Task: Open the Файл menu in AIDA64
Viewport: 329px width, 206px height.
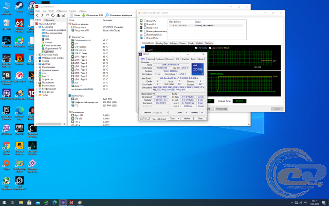Action: [x=38, y=11]
